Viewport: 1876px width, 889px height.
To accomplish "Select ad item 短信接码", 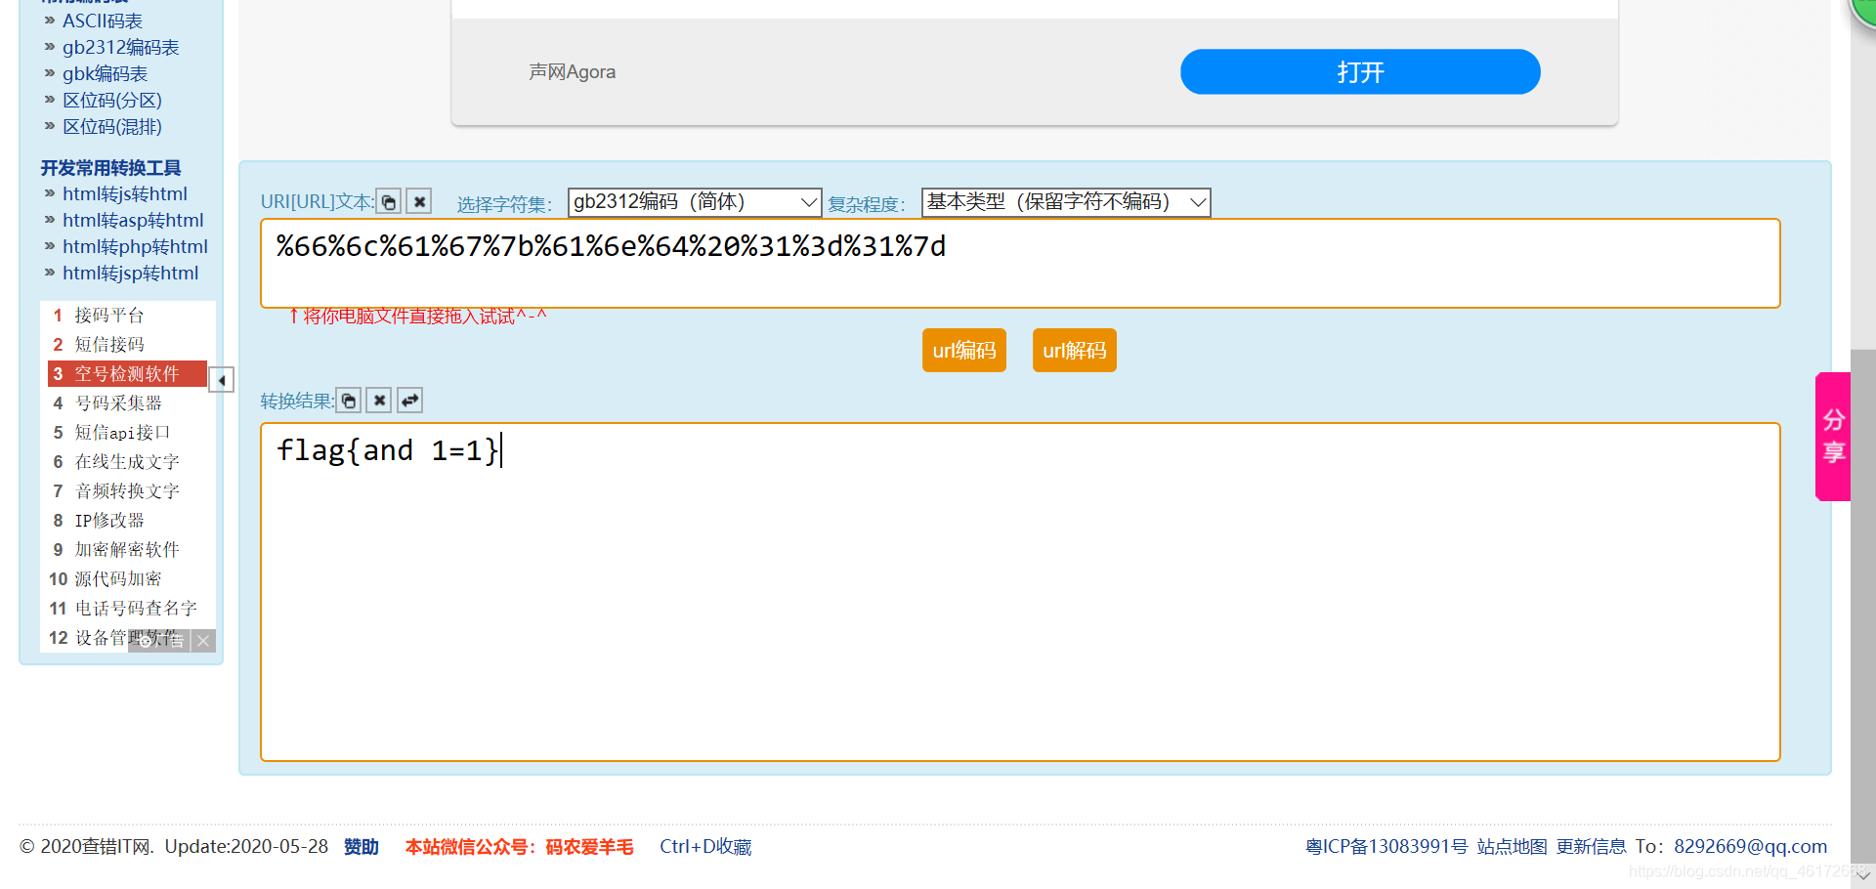I will click(x=109, y=345).
